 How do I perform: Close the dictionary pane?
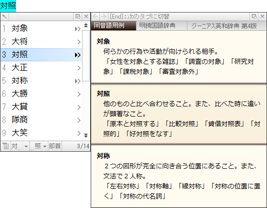(x=262, y=17)
